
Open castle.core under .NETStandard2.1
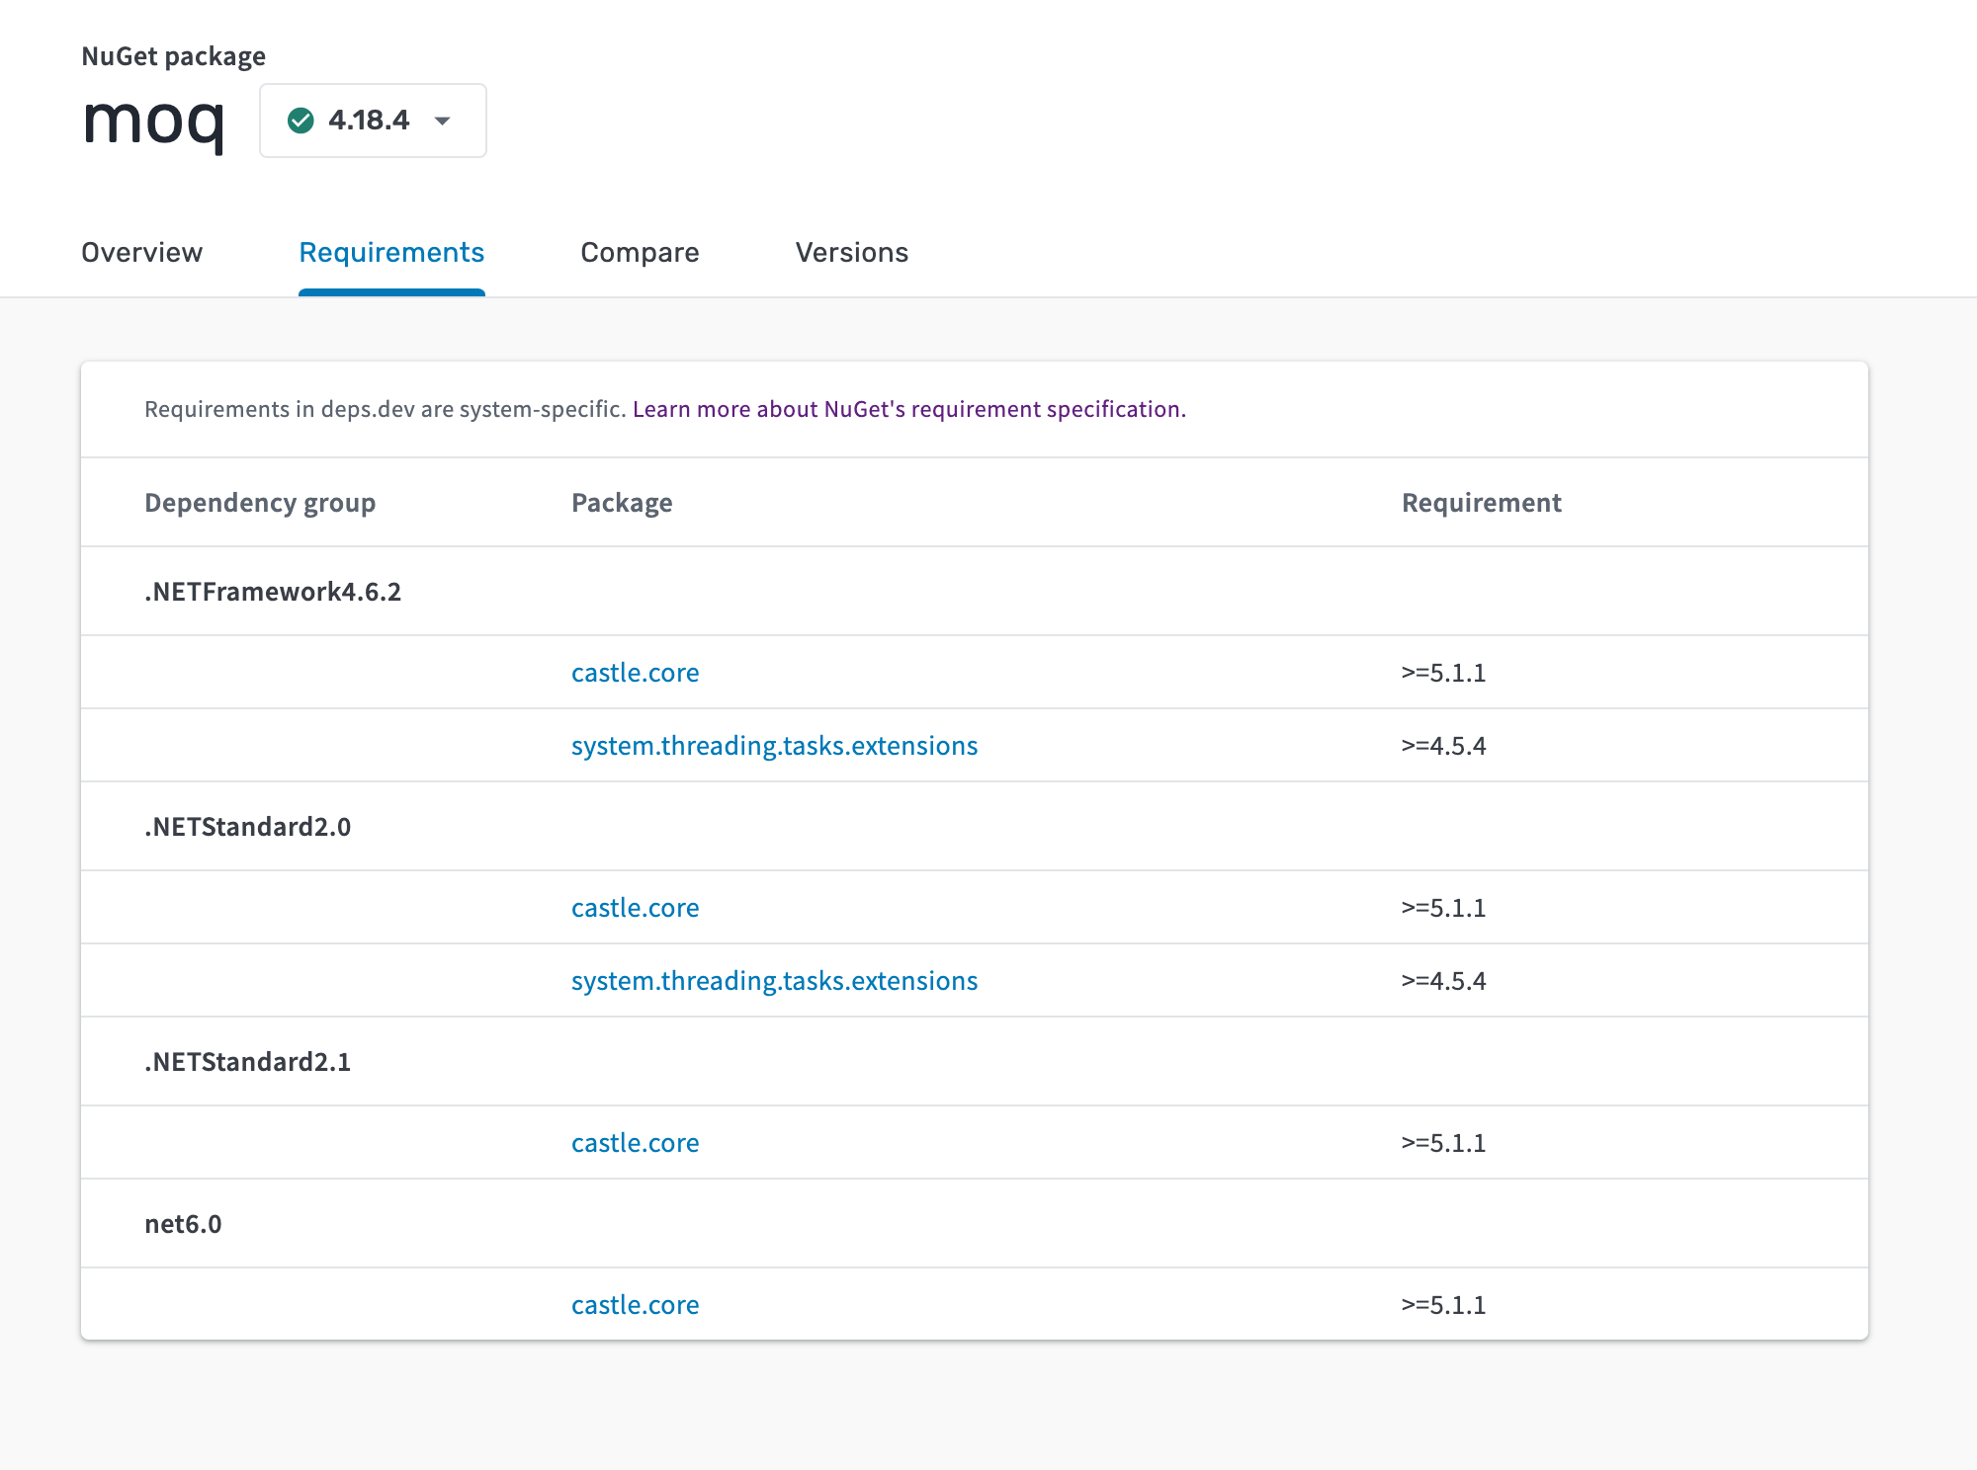pyautogui.click(x=635, y=1143)
